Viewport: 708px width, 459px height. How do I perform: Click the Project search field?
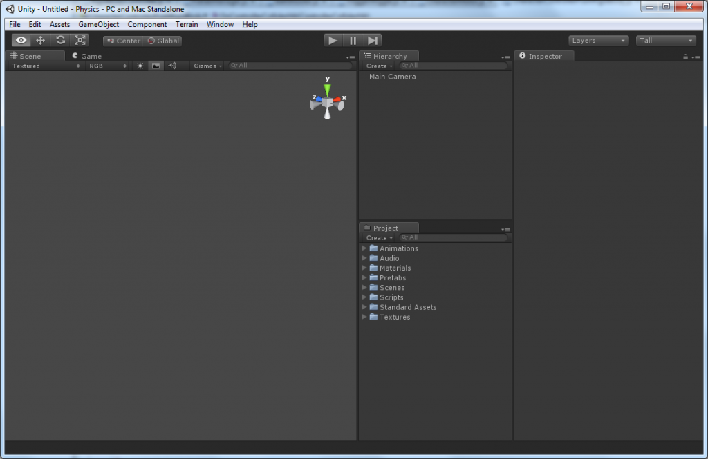[453, 237]
